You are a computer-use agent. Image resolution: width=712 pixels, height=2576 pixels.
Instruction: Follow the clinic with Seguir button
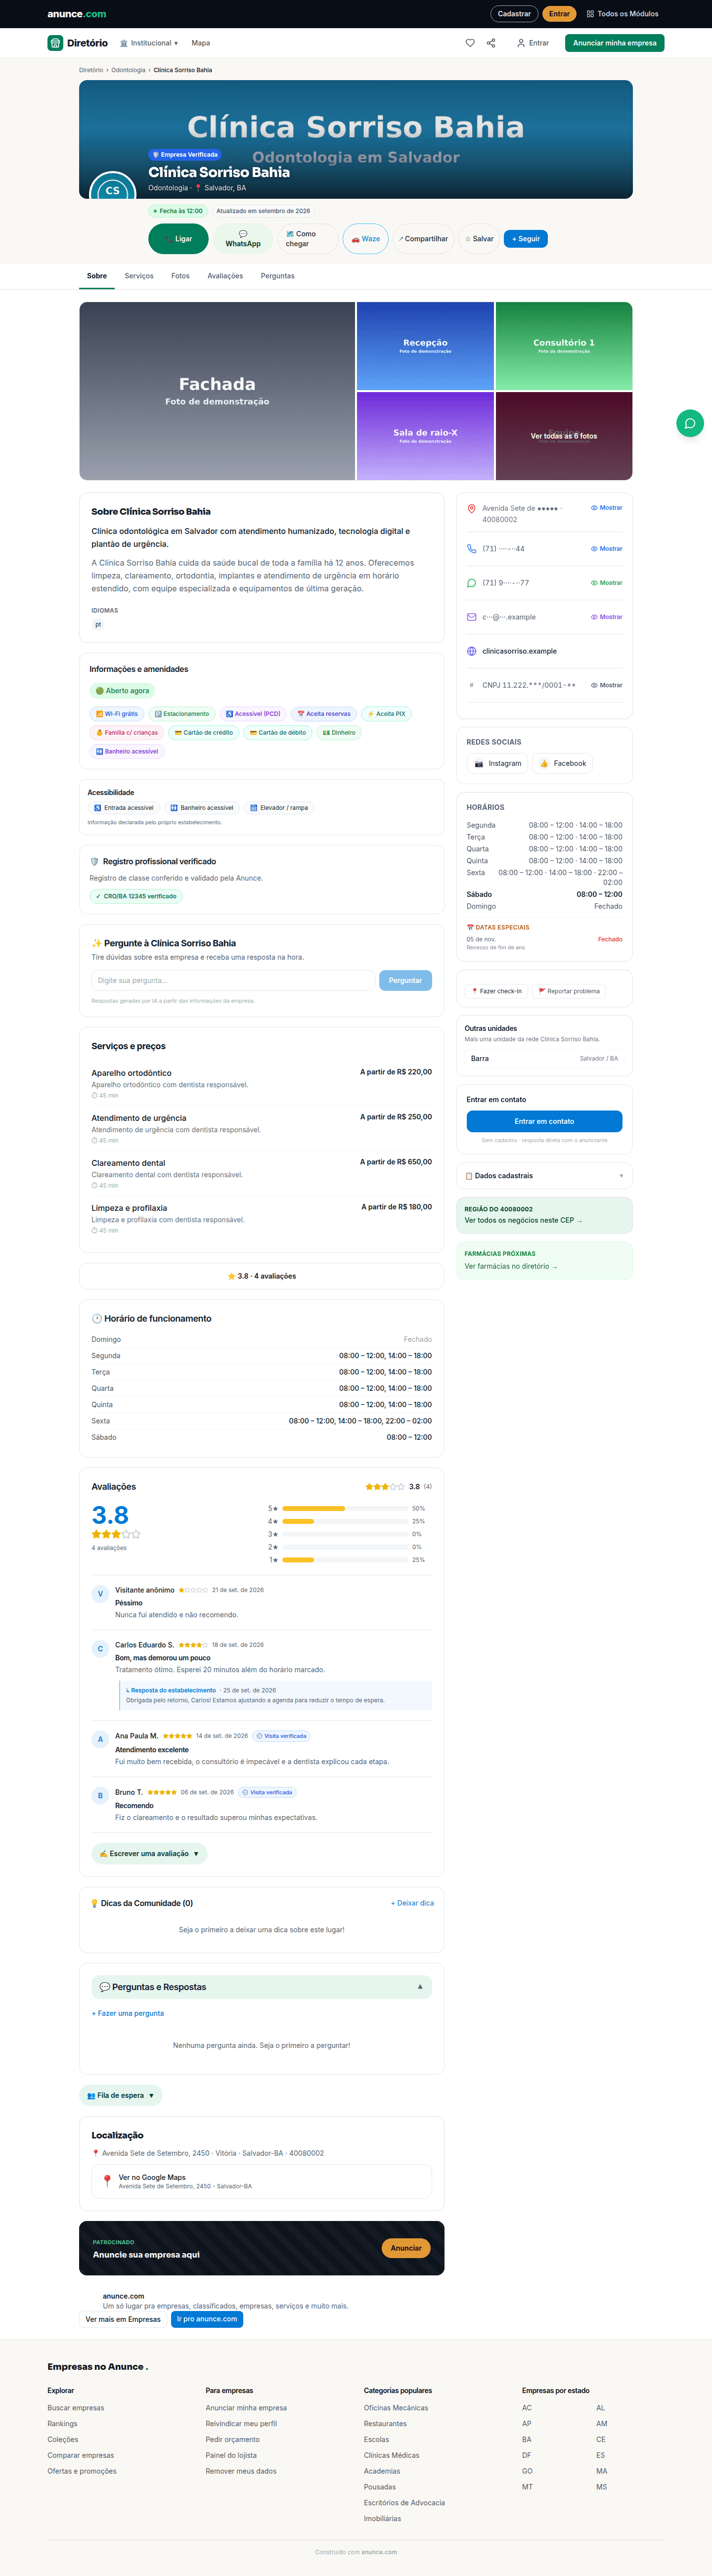526,239
